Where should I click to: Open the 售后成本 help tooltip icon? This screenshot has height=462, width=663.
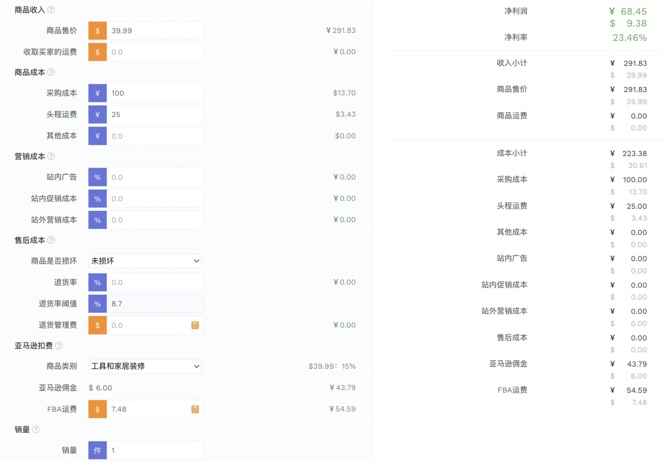(x=51, y=240)
